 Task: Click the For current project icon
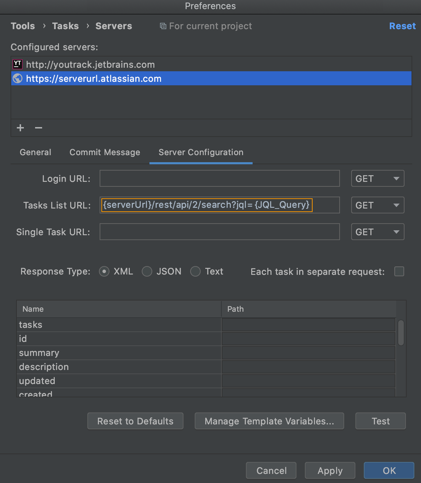tap(163, 26)
